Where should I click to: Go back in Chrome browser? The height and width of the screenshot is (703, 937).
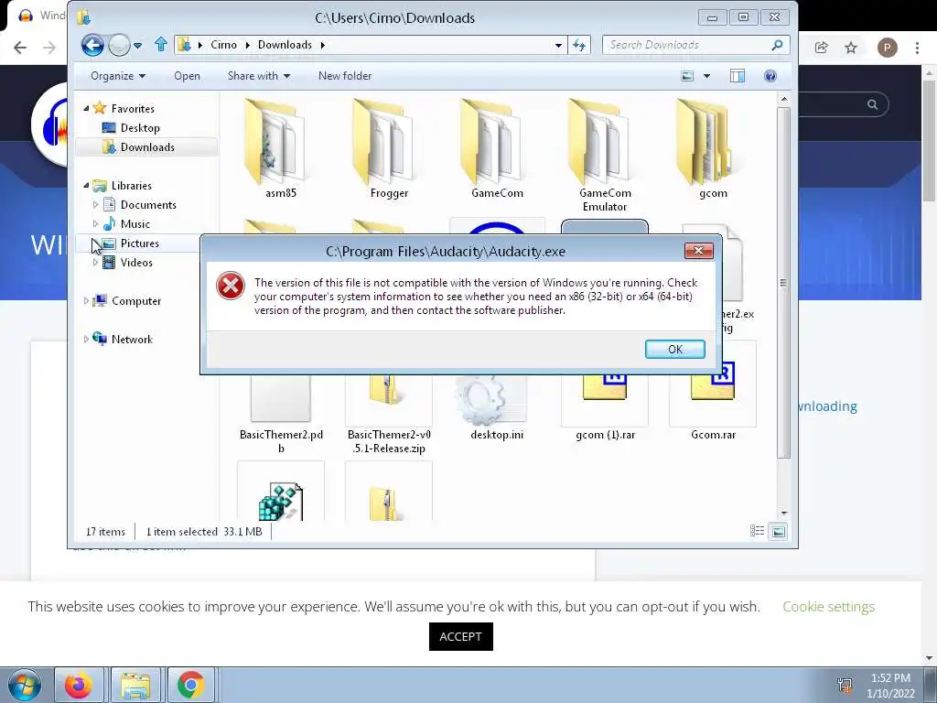[x=20, y=48]
